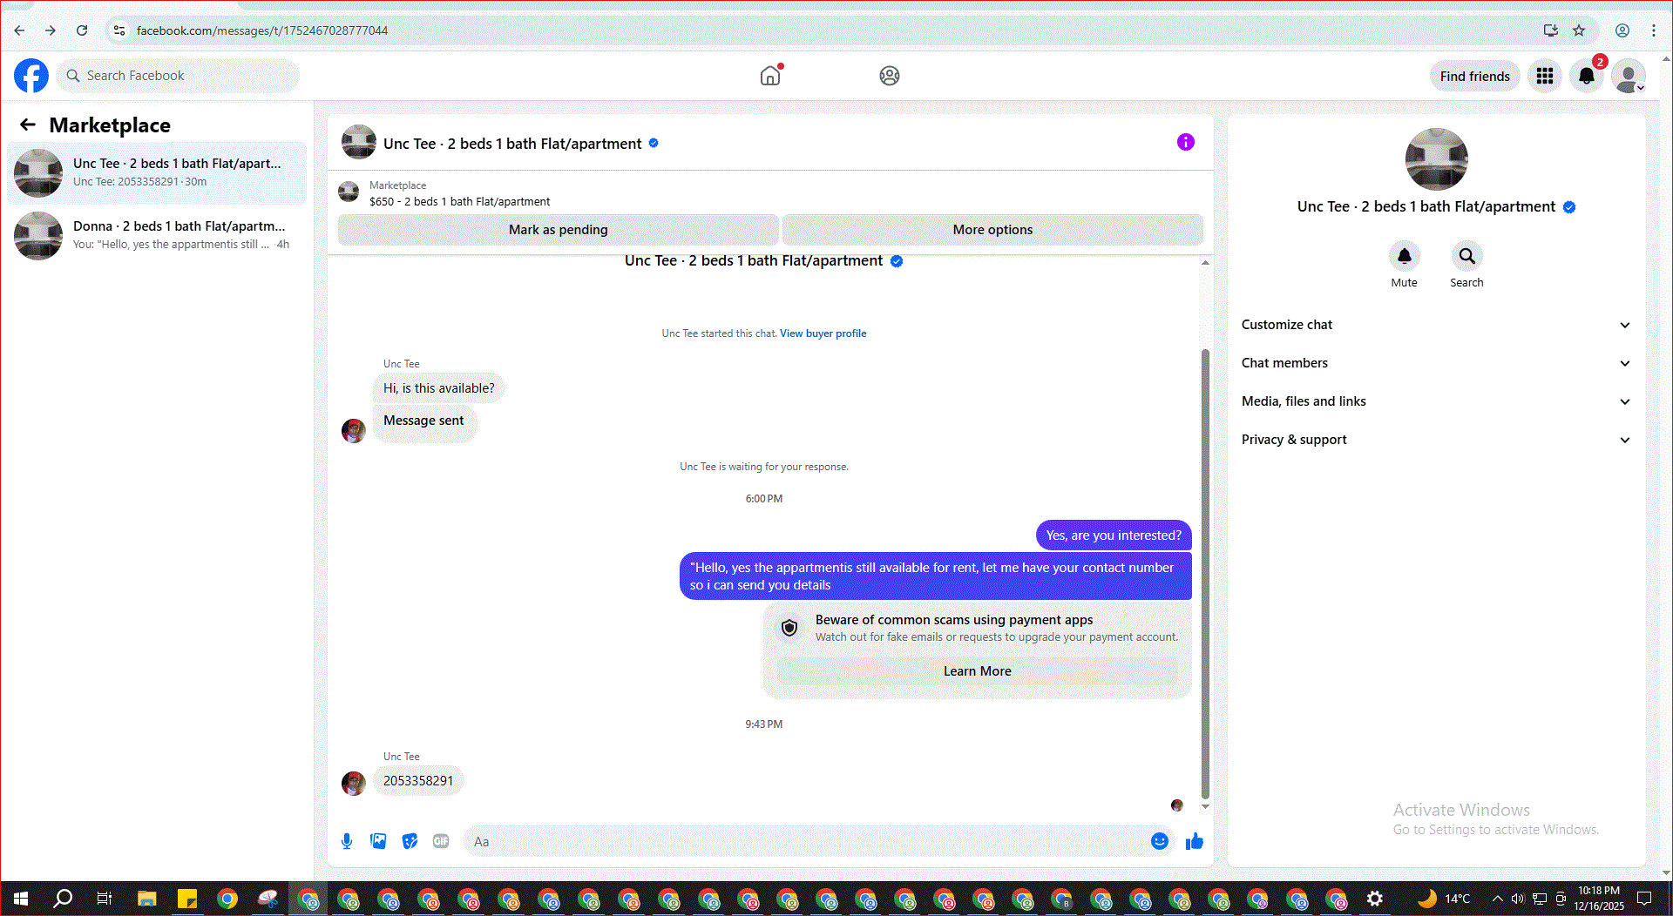Open conversation information purple icon
The height and width of the screenshot is (916, 1673).
click(1185, 142)
